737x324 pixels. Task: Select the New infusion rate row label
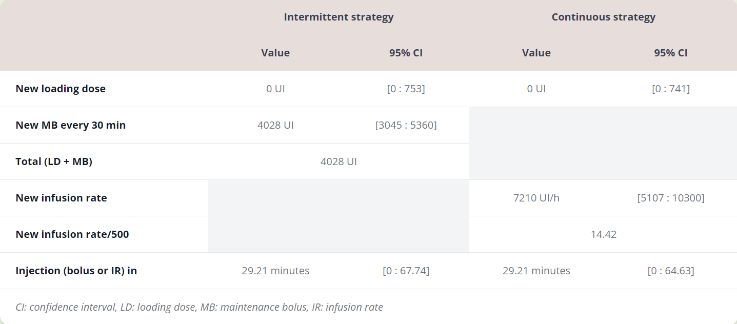[61, 198]
